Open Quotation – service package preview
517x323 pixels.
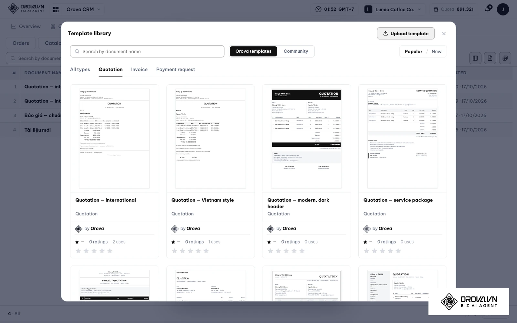tap(403, 139)
